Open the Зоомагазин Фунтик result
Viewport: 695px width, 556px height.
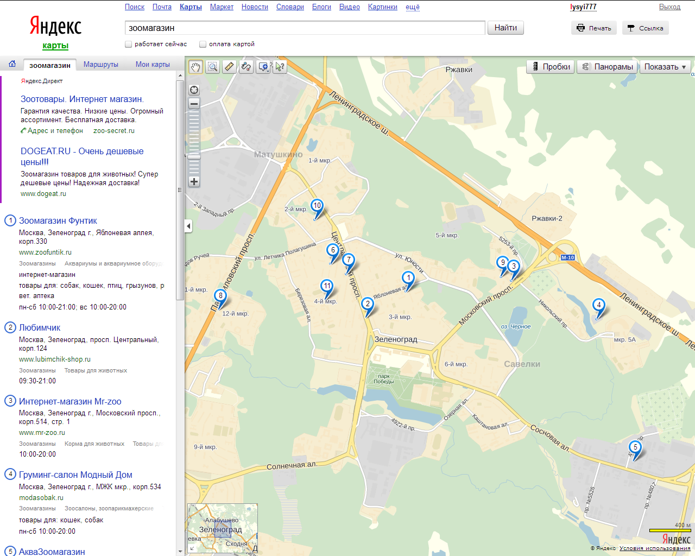(x=58, y=220)
